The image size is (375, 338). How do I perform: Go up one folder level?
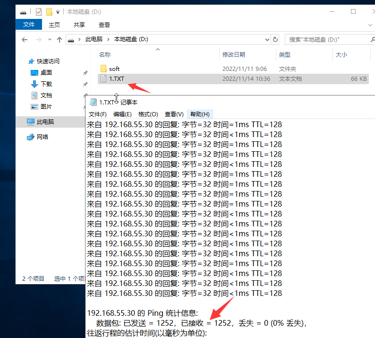click(x=60, y=40)
